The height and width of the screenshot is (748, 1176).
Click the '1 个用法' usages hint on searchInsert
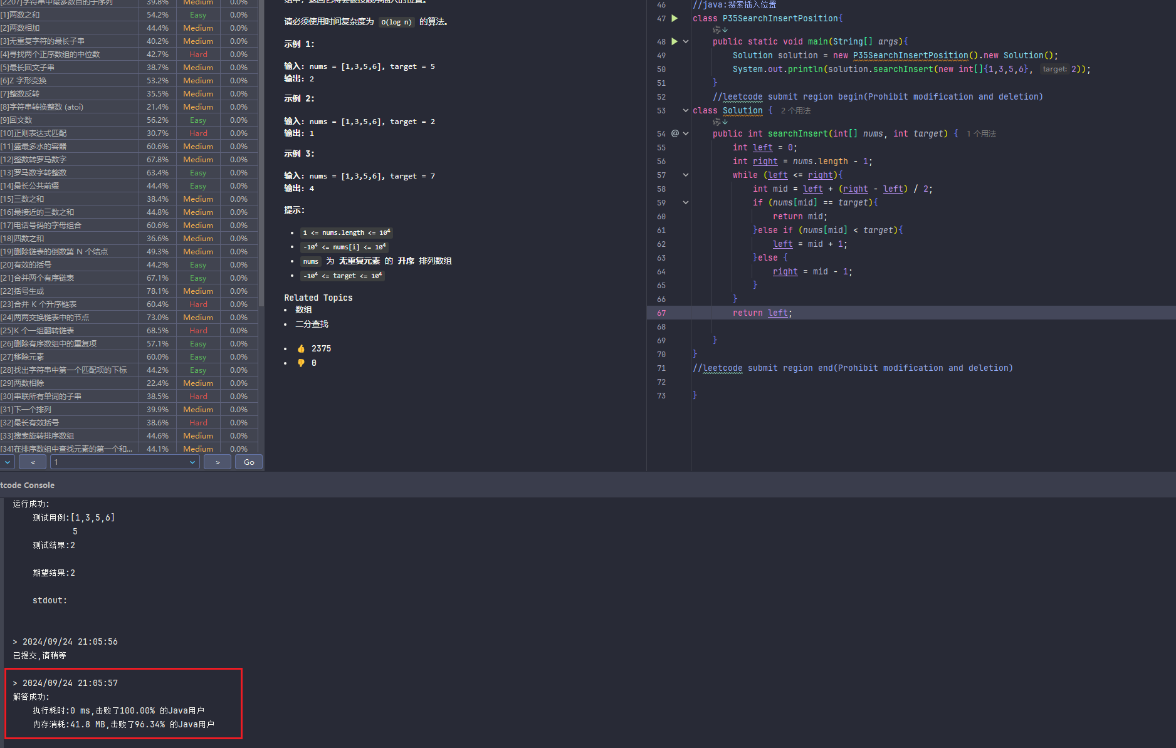pyautogui.click(x=981, y=133)
